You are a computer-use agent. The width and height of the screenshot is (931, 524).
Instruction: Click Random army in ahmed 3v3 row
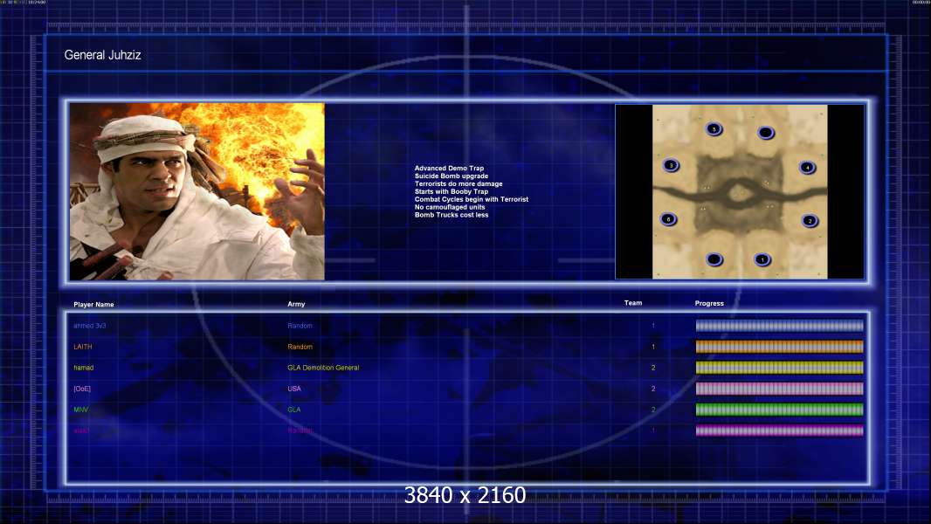point(300,326)
